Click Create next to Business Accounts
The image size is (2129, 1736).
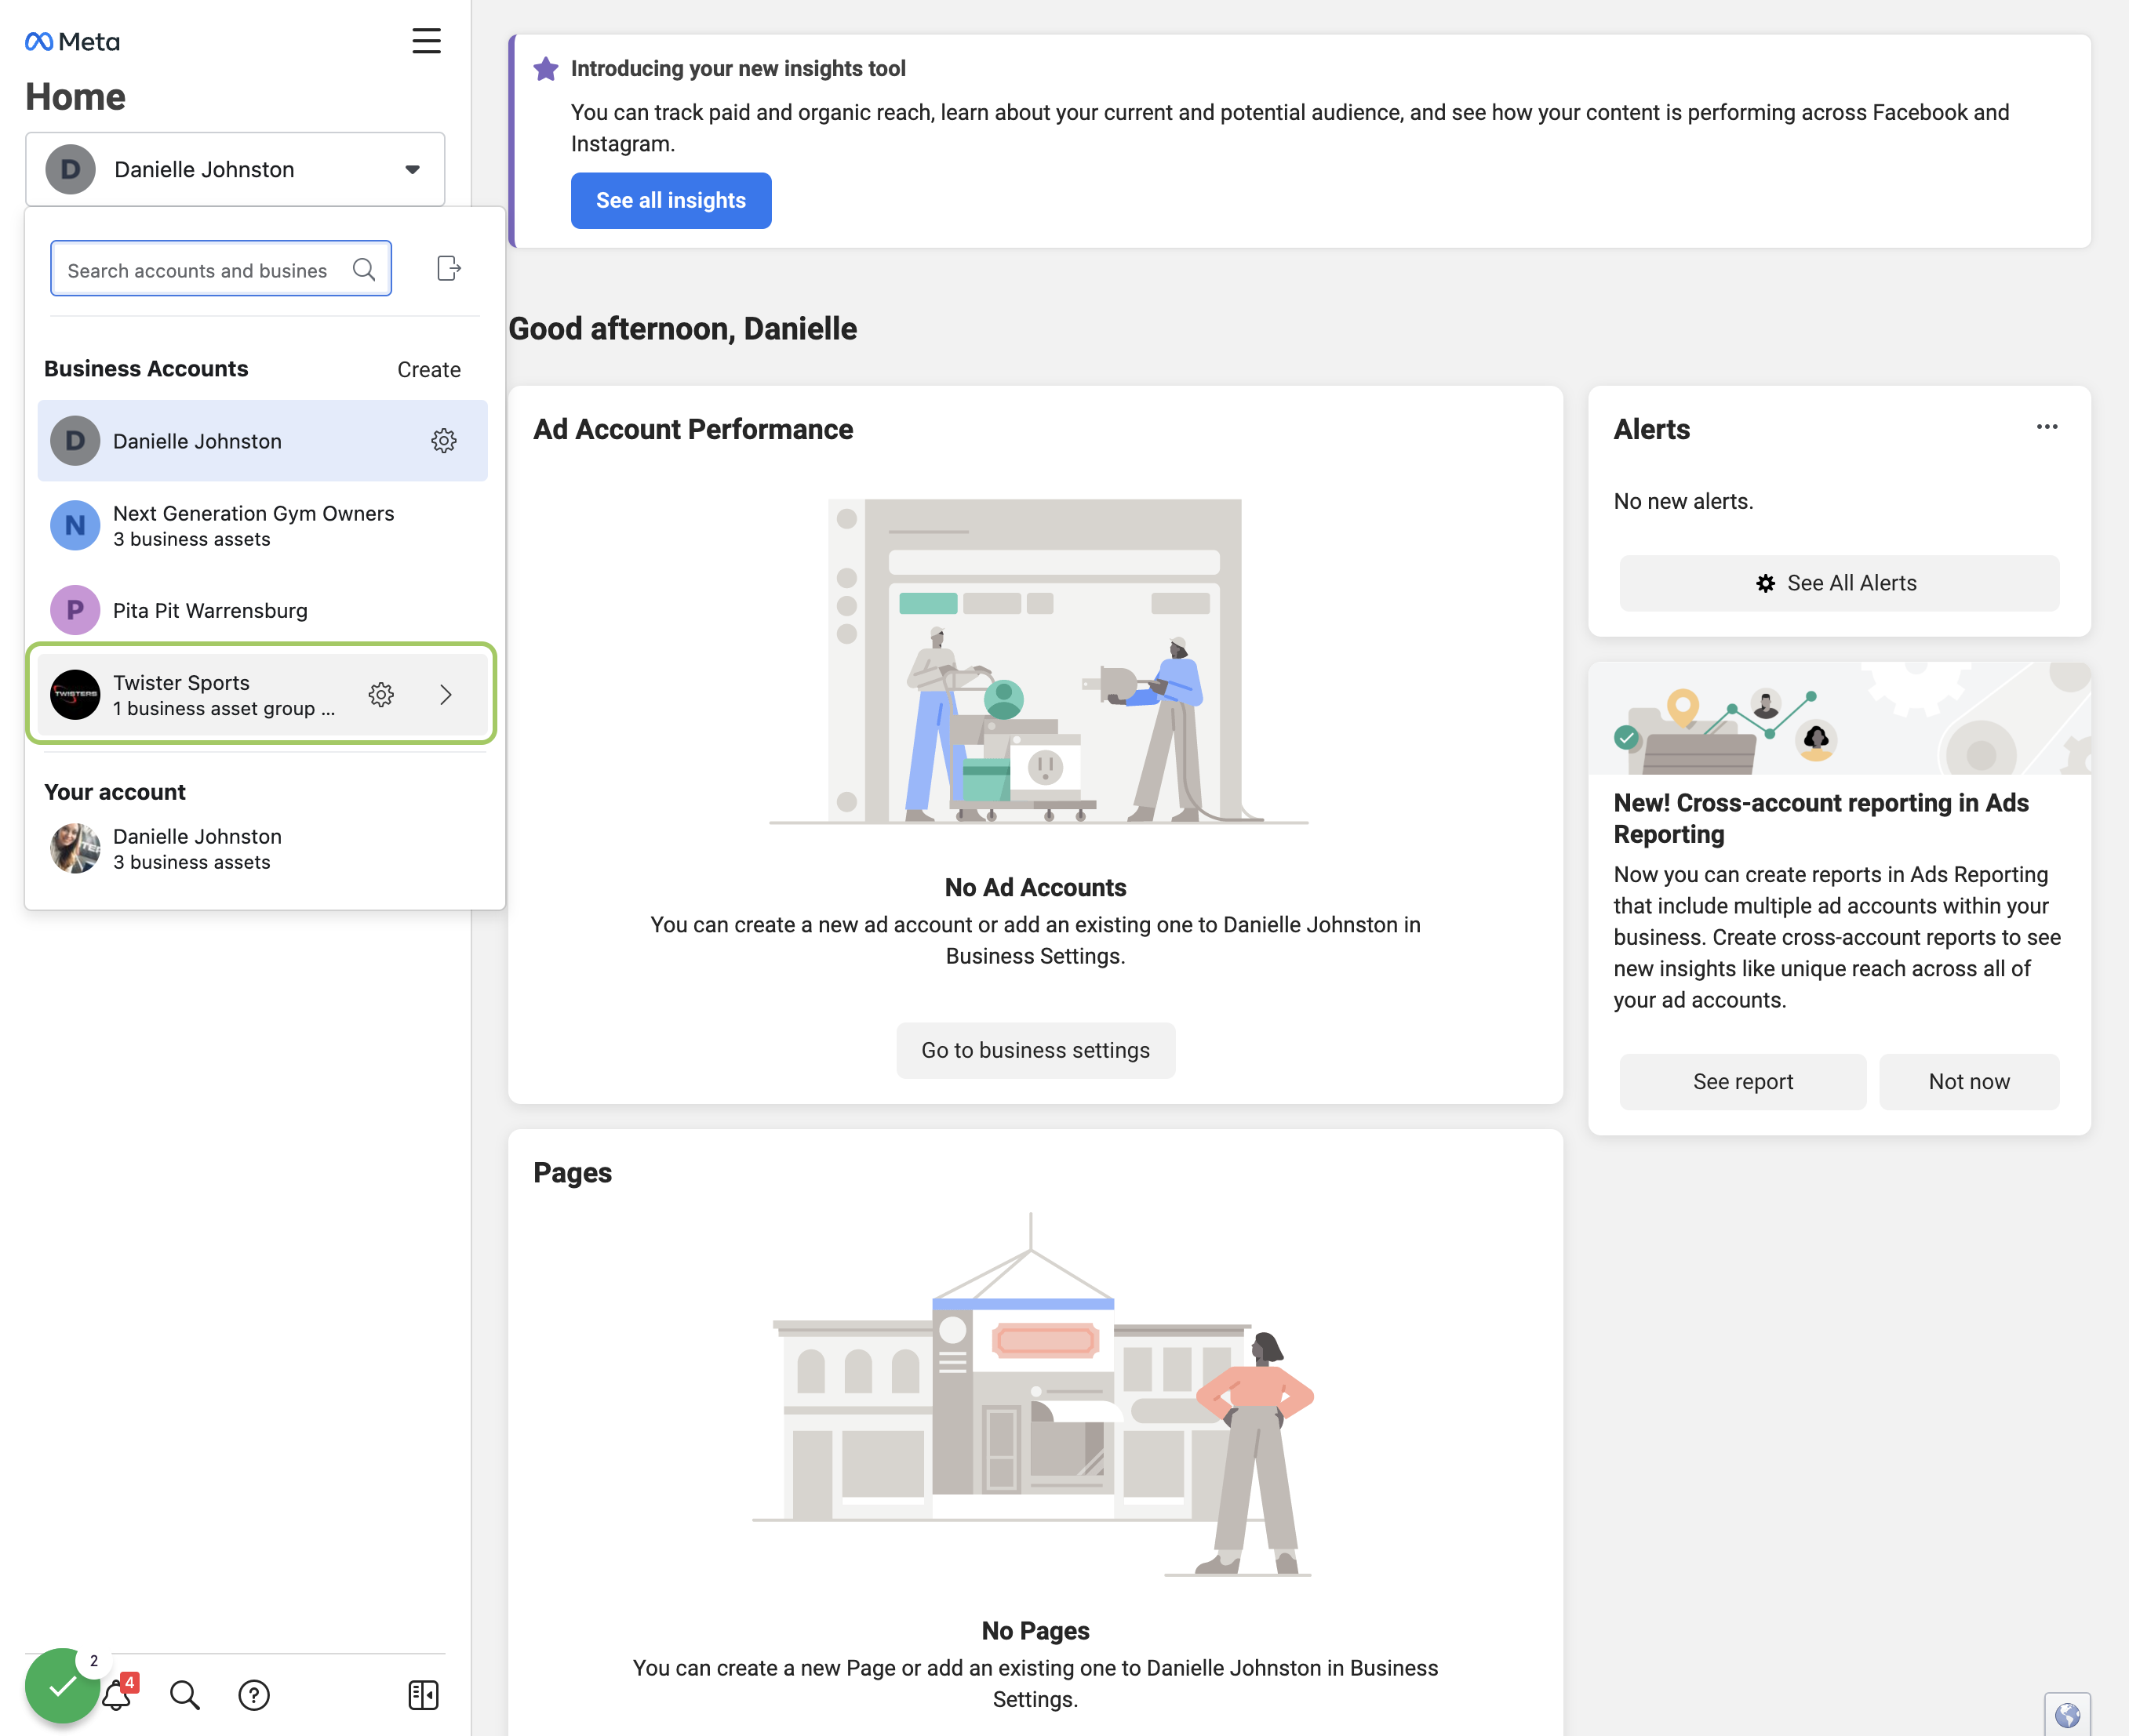click(429, 370)
